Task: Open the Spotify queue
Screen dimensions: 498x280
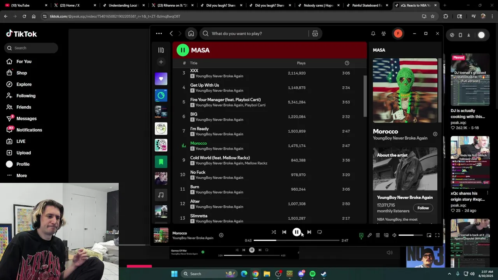Action: click(x=378, y=235)
